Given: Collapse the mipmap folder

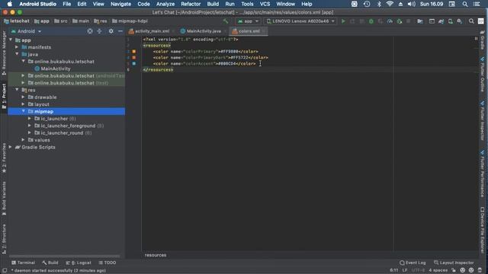Looking at the screenshot, I should pyautogui.click(x=24, y=111).
